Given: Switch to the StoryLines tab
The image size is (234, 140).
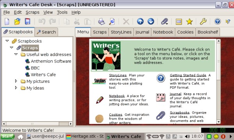Looking at the screenshot, I should pos(121,32).
